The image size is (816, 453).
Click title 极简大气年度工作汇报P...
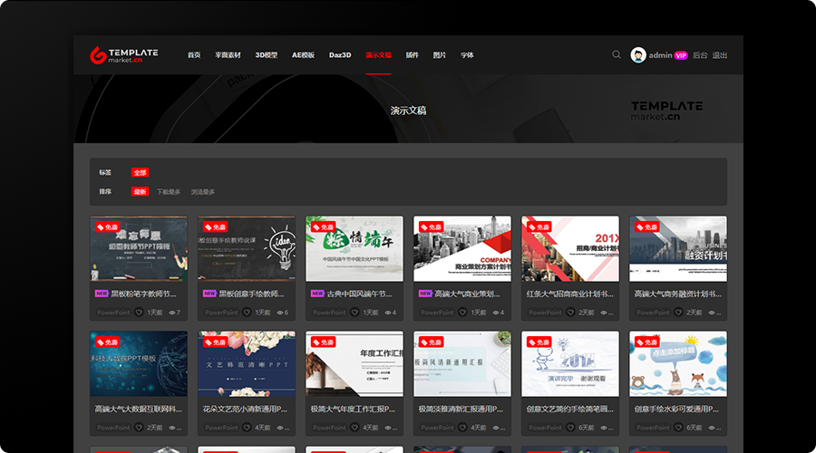pos(353,409)
